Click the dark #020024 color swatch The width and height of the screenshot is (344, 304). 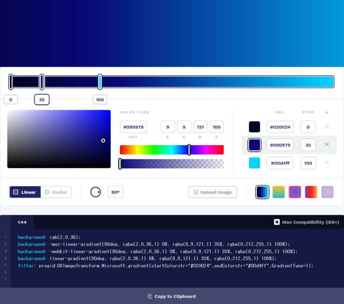[x=254, y=127]
